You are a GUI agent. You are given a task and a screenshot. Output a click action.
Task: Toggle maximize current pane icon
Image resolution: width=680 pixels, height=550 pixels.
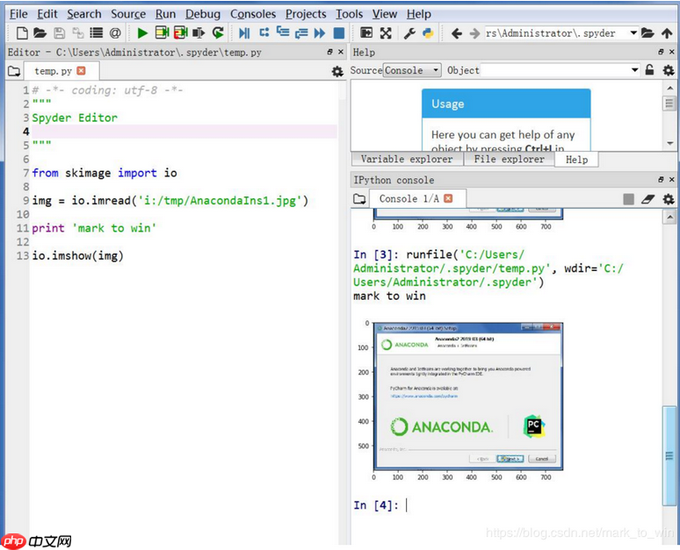(x=366, y=33)
